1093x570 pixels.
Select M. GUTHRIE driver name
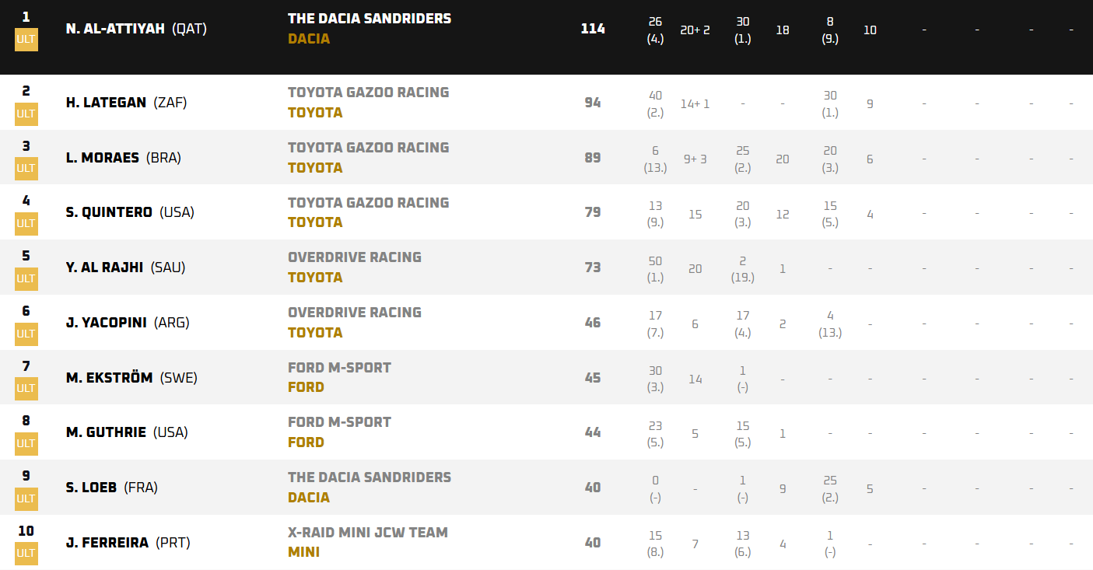point(106,432)
